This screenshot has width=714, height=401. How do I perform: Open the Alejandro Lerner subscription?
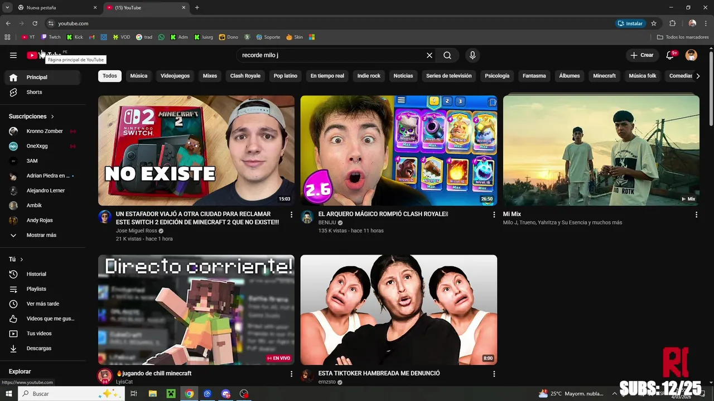point(42,190)
